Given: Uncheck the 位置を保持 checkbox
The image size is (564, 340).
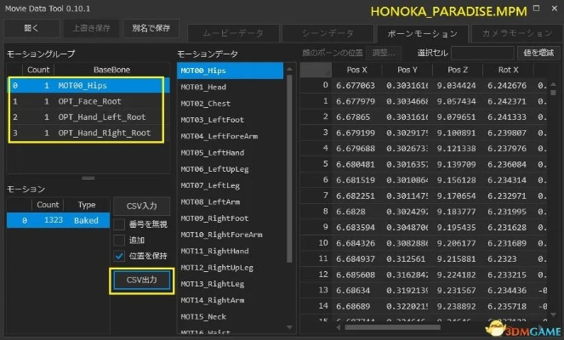Looking at the screenshot, I should (x=120, y=257).
